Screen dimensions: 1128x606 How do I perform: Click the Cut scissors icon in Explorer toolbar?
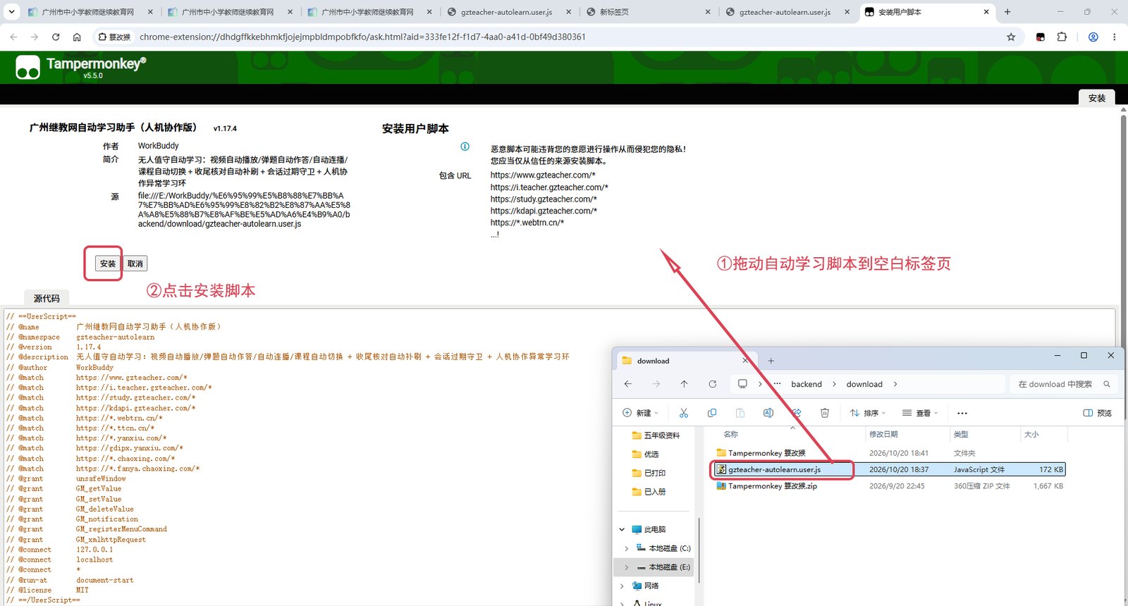(683, 413)
